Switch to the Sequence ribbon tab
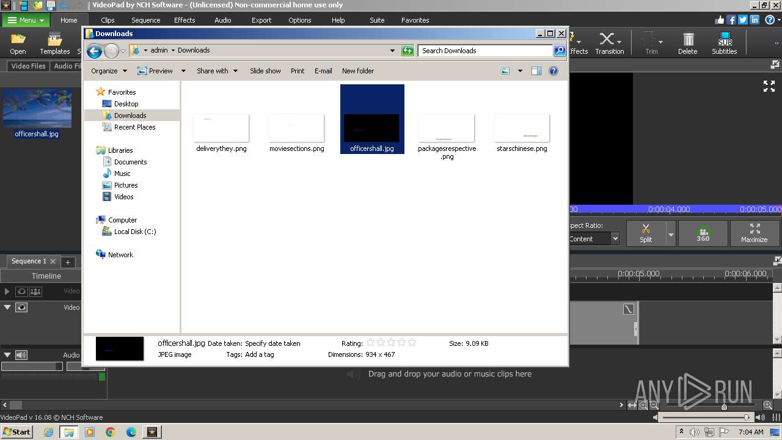This screenshot has height=440, width=782. point(146,20)
